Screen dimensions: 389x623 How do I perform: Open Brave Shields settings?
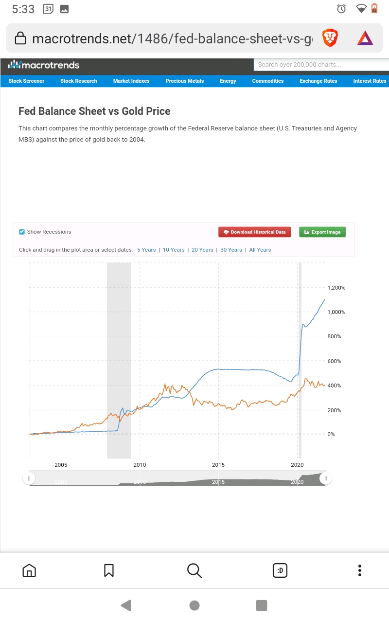click(330, 37)
